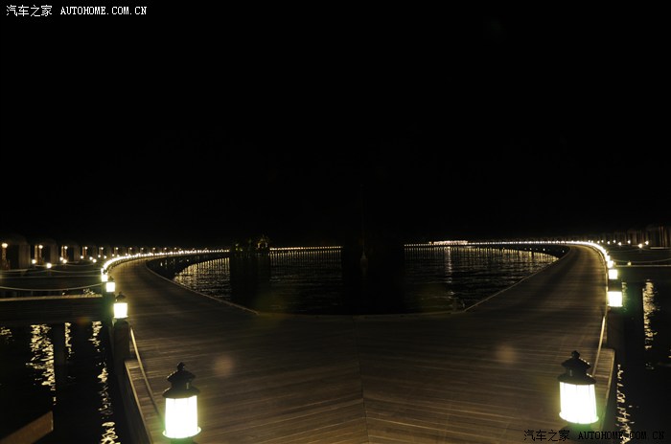The width and height of the screenshot is (671, 444).
Task: Click the Chinese 汽车之家 watermark text at top-left
Action: (x=29, y=11)
